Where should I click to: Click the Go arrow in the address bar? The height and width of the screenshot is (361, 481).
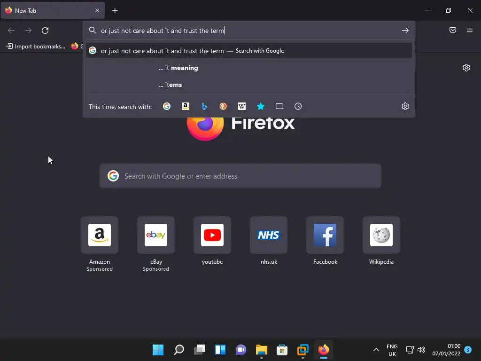point(405,31)
